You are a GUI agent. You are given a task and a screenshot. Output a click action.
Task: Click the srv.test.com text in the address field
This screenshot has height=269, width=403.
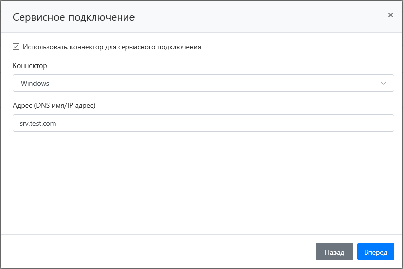pos(38,123)
